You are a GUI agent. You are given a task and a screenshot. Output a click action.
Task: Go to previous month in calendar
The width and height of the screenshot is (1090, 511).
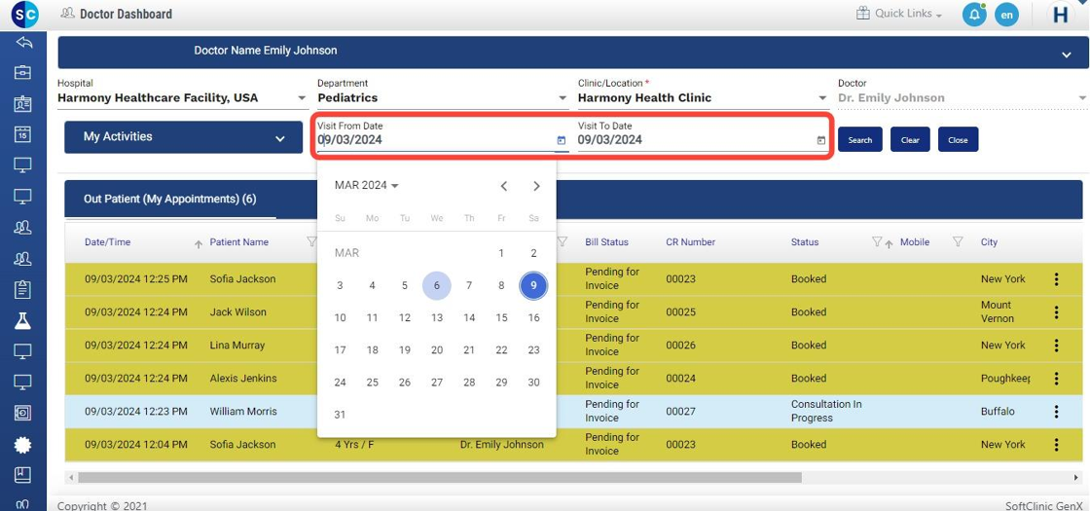(504, 186)
